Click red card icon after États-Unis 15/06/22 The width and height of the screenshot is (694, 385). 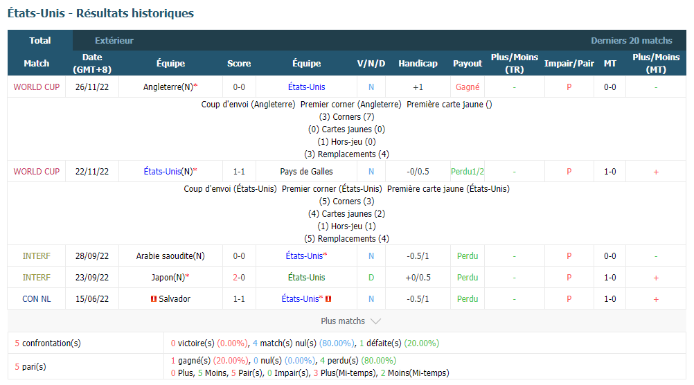point(328,299)
